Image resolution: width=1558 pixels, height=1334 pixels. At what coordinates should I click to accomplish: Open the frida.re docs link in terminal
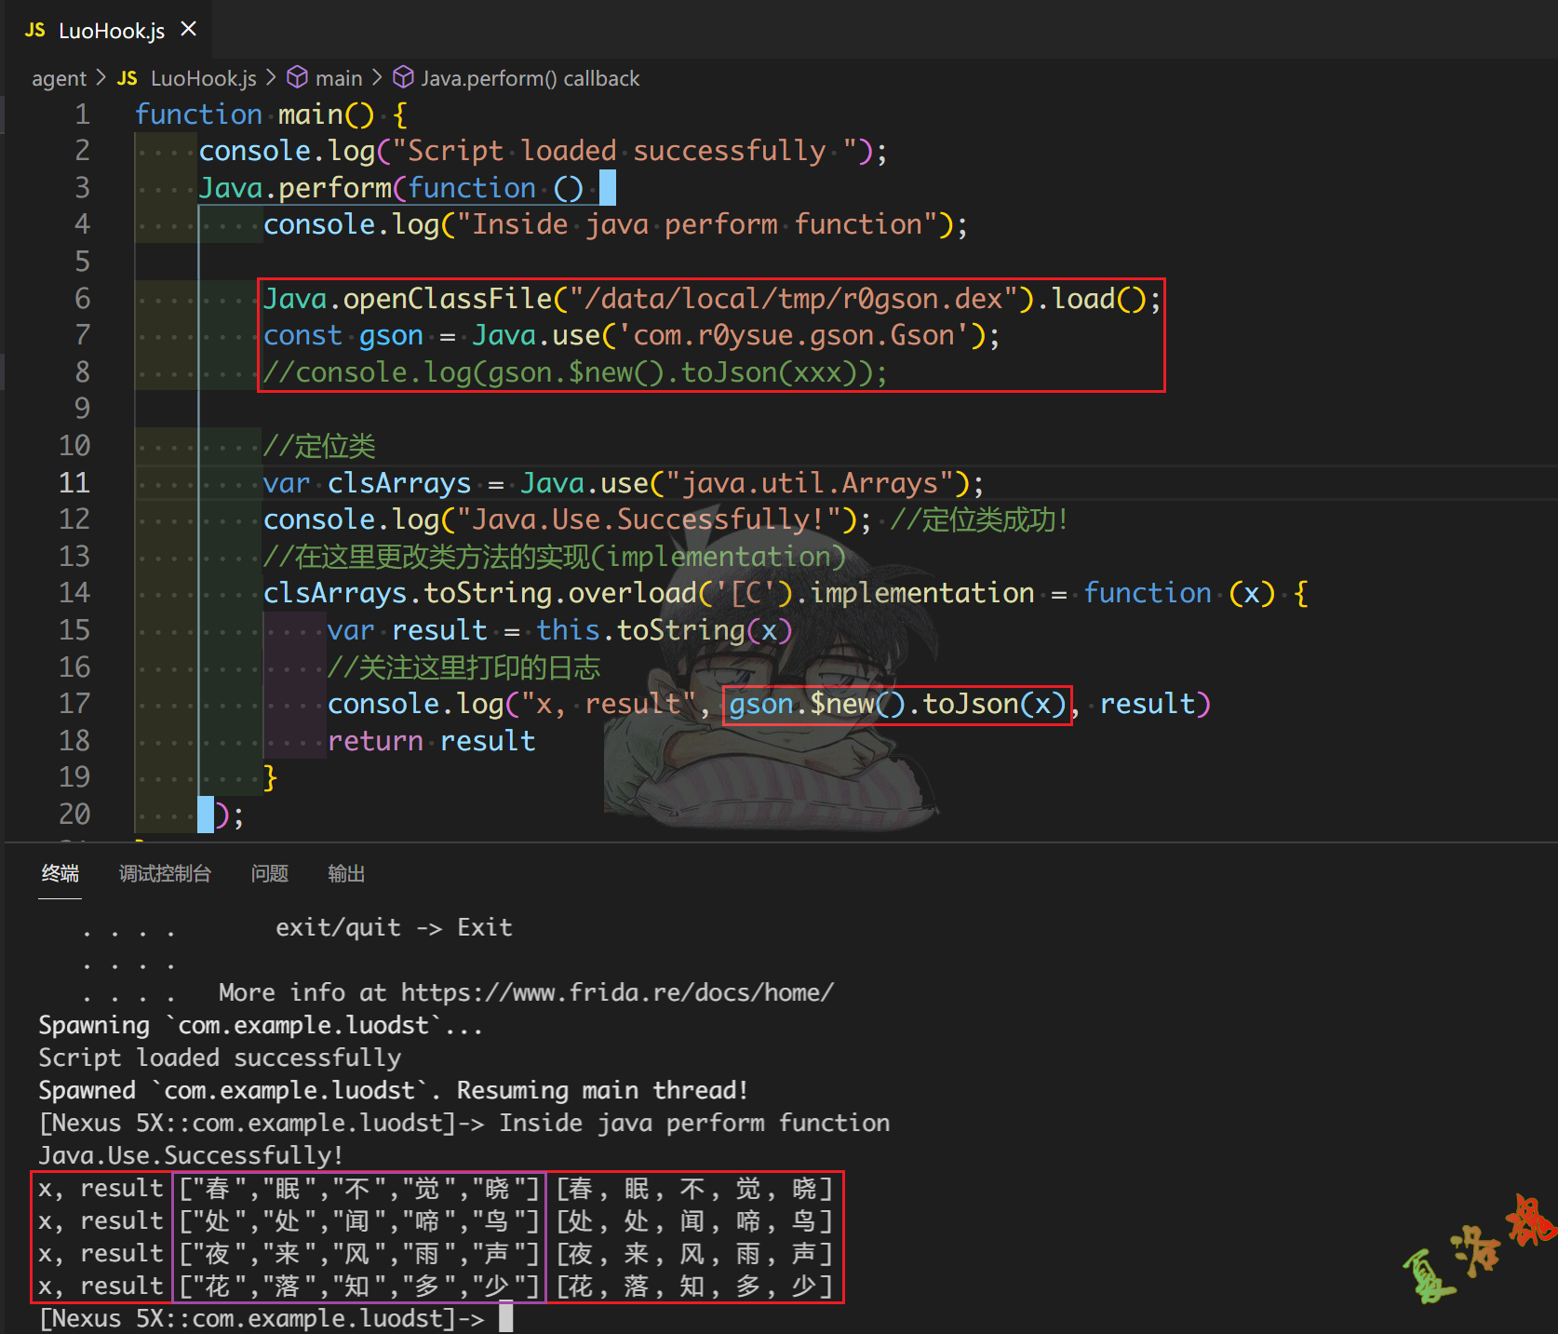point(616,992)
